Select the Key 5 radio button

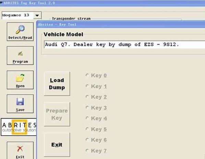click(x=87, y=129)
